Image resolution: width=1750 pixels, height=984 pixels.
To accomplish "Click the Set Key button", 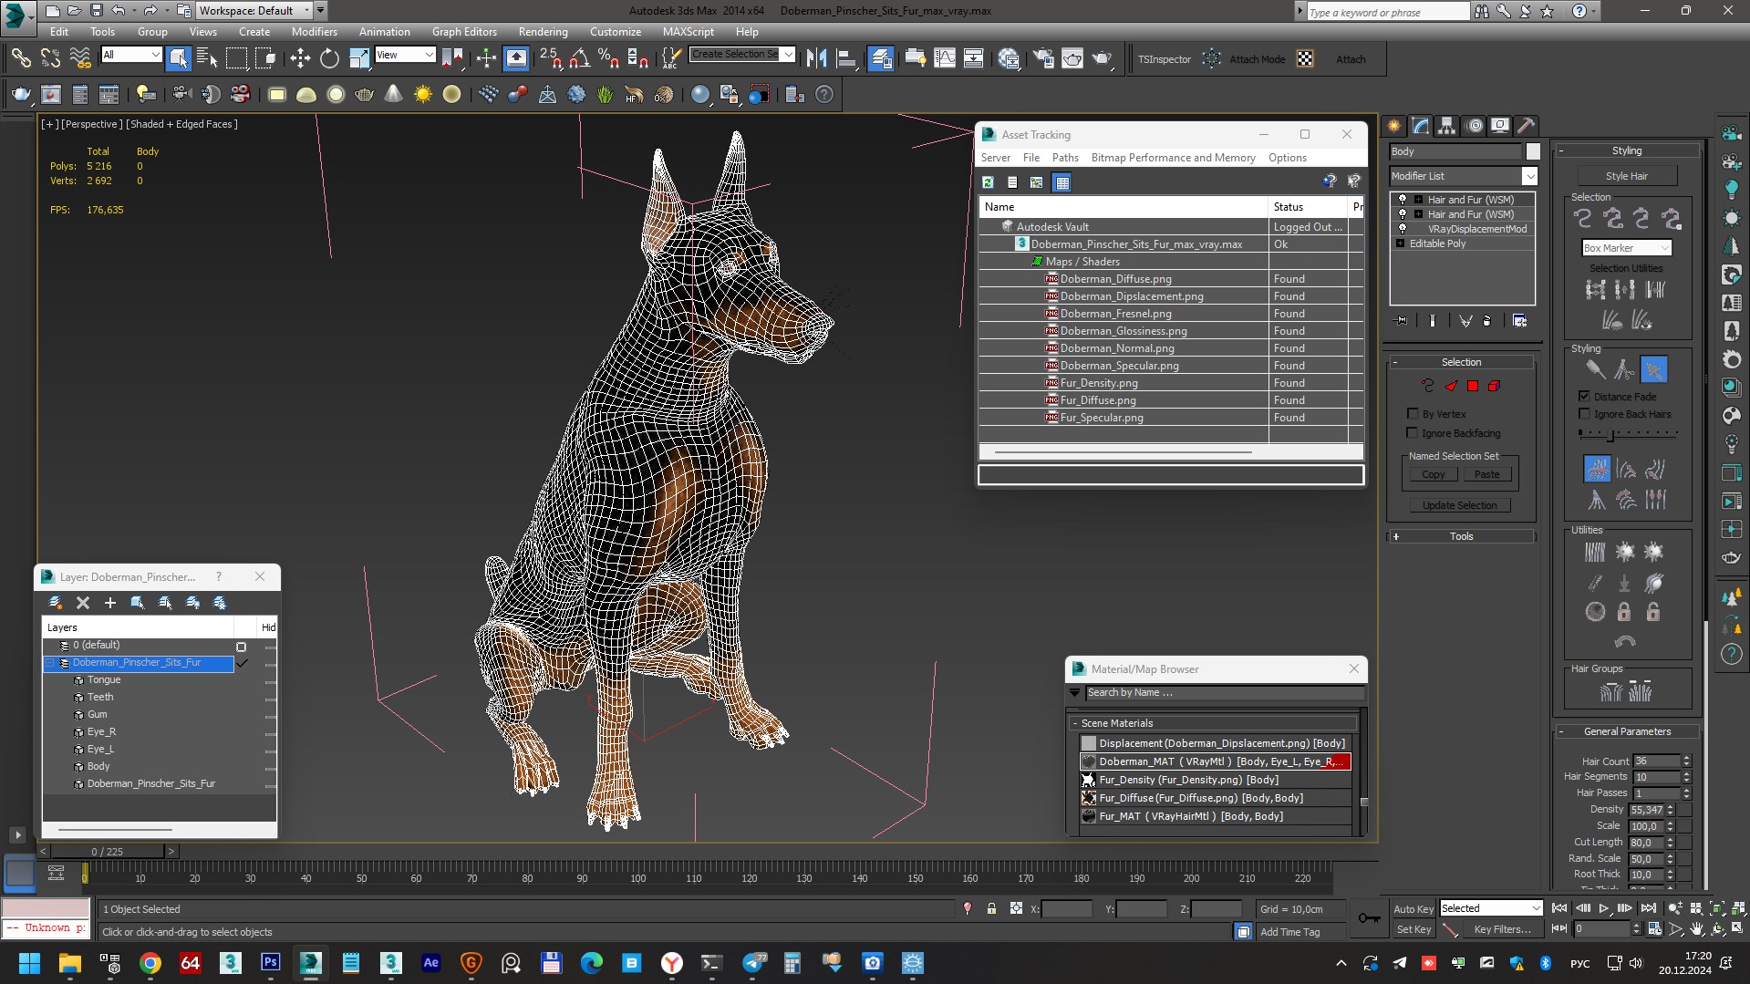I will pos(1413,929).
